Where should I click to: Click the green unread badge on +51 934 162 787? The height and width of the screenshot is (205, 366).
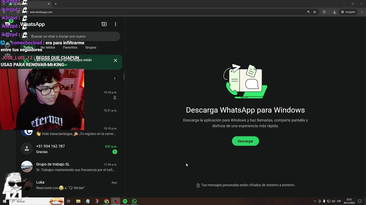click(x=115, y=152)
